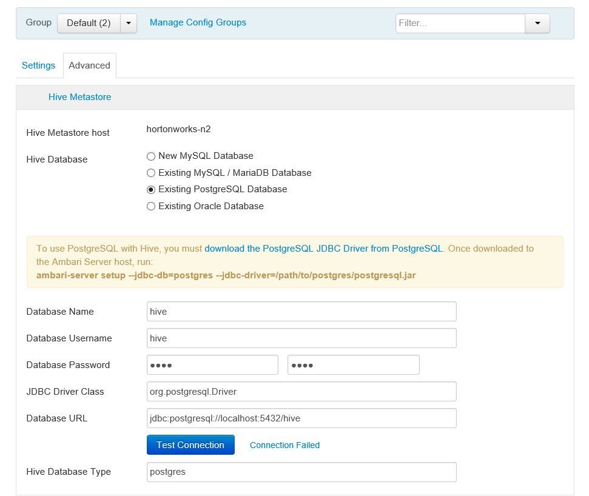The height and width of the screenshot is (496, 589).
Task: Edit the Database URL field
Action: (x=301, y=418)
